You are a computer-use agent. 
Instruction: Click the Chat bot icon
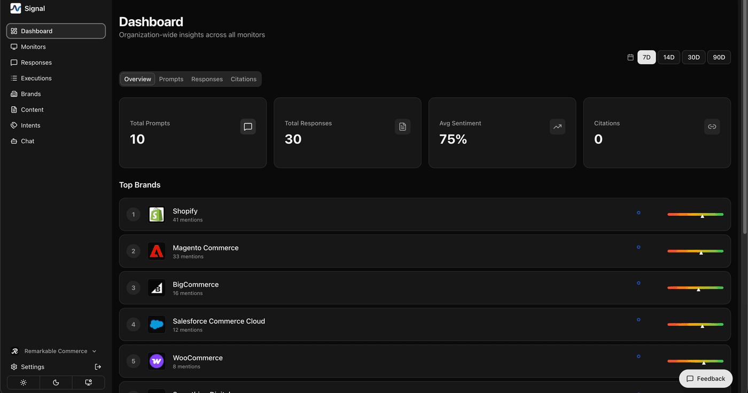(14, 141)
